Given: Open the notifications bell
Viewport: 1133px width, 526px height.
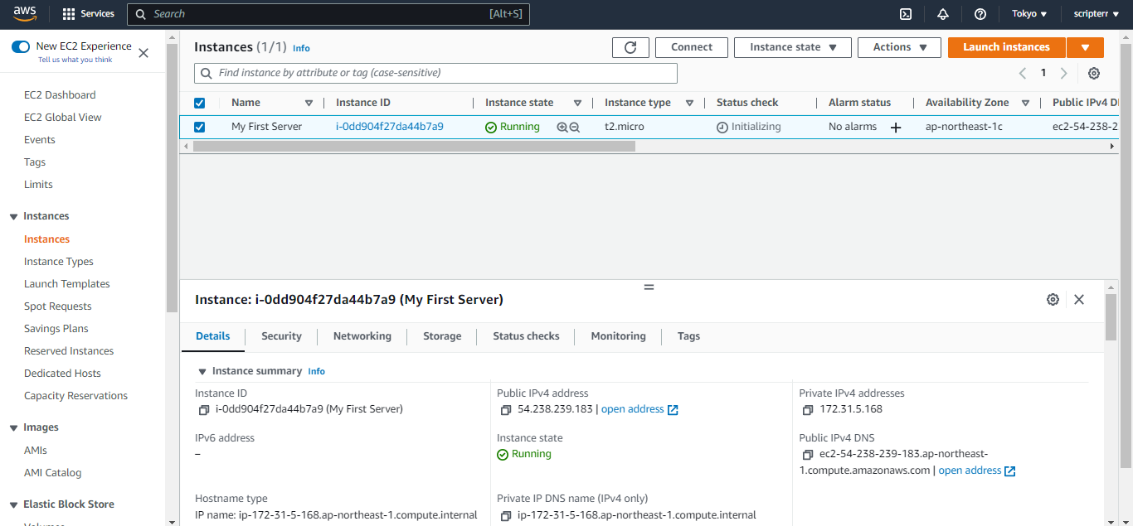Looking at the screenshot, I should click(x=943, y=14).
